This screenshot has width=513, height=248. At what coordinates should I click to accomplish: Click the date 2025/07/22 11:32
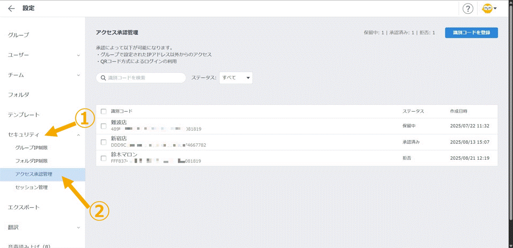[470, 126]
